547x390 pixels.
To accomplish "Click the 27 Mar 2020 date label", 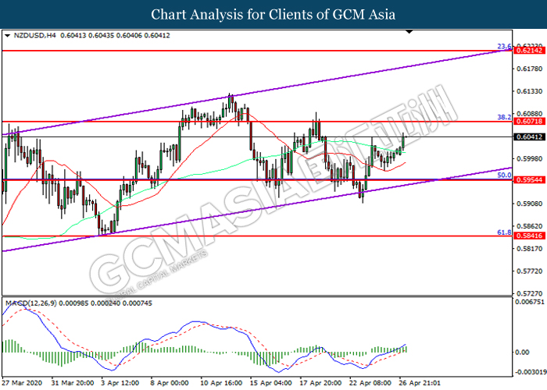I will click(22, 383).
